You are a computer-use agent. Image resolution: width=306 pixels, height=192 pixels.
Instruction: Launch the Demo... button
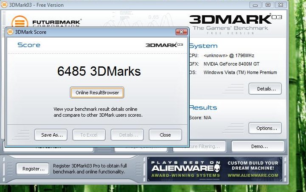258,146
